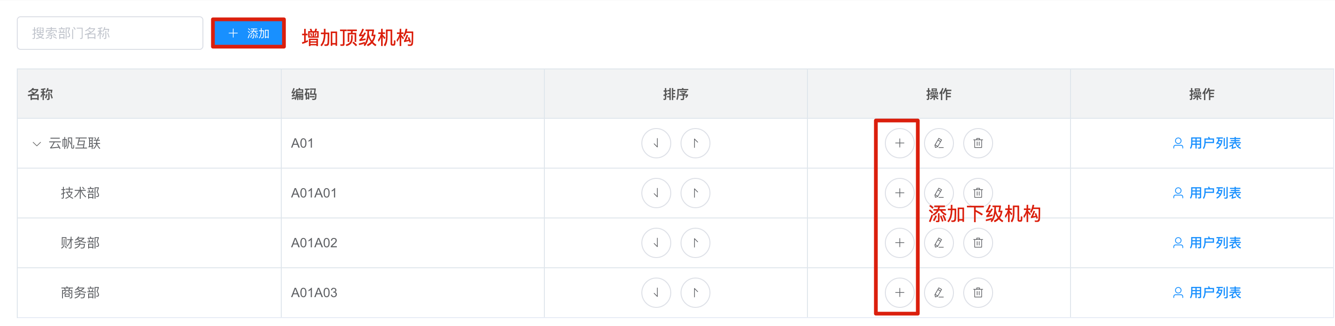Add sub-department under 云帆互联
Screen dimensions: 1335x326
[900, 143]
